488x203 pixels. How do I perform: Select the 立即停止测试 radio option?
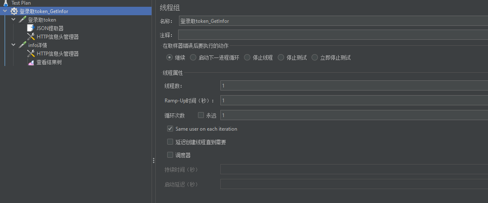314,58
